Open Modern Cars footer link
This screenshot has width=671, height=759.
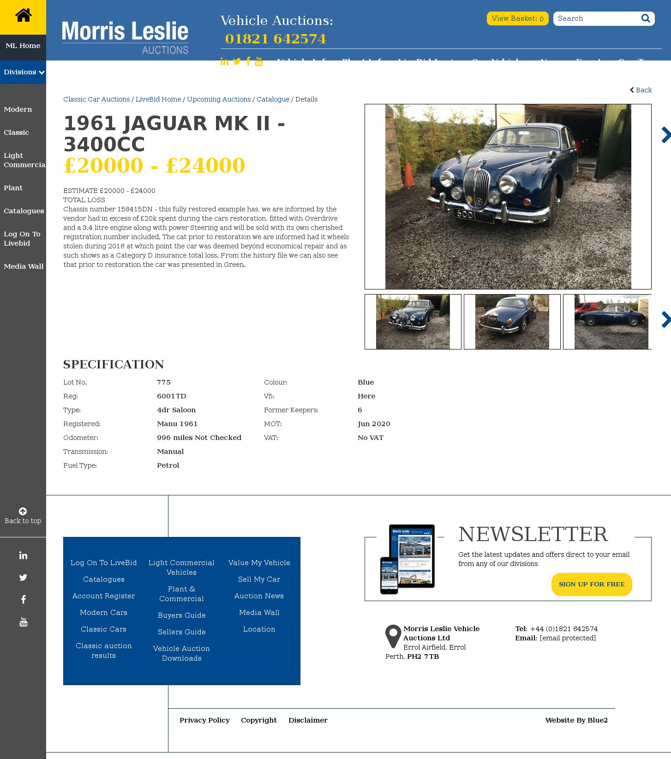point(104,613)
